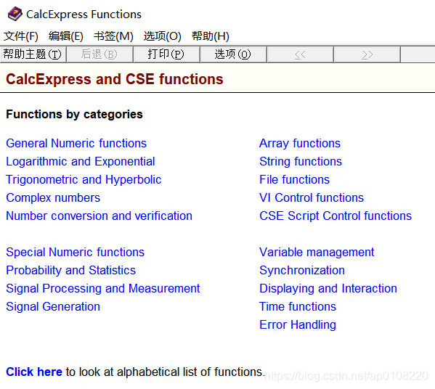Screen dimensions: 435x389
Task: Click the 帮助主题(T) toolbar button
Action: (33, 54)
